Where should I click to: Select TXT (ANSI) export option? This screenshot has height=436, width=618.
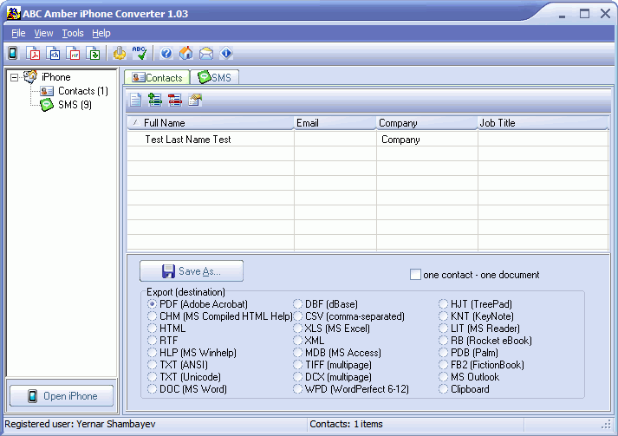tap(153, 365)
